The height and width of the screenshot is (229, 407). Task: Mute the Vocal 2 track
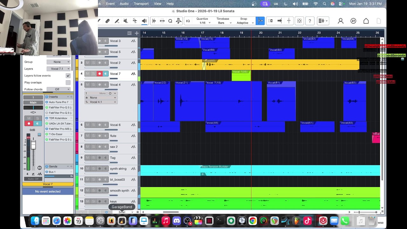click(x=87, y=63)
